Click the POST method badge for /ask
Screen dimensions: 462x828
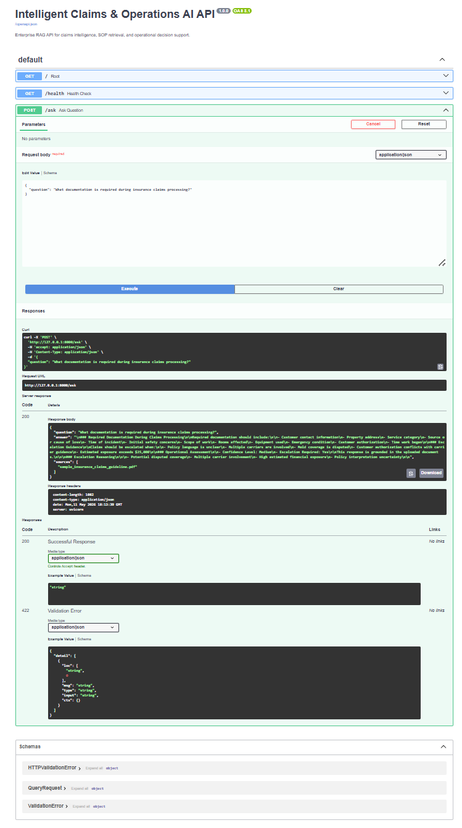pyautogui.click(x=29, y=111)
